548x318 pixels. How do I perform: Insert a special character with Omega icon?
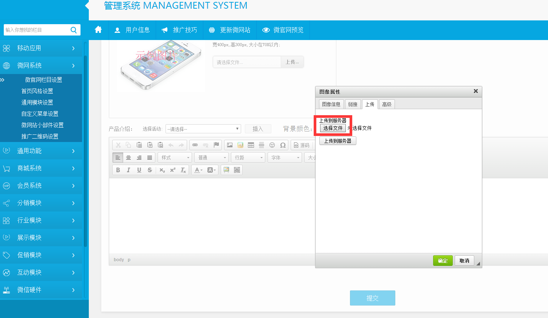coord(283,145)
